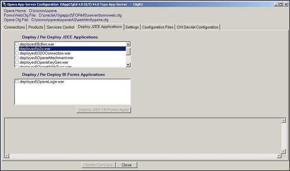
Task: Click the Deploy J2EE / BI Forms Apps button
Action: coord(103,110)
